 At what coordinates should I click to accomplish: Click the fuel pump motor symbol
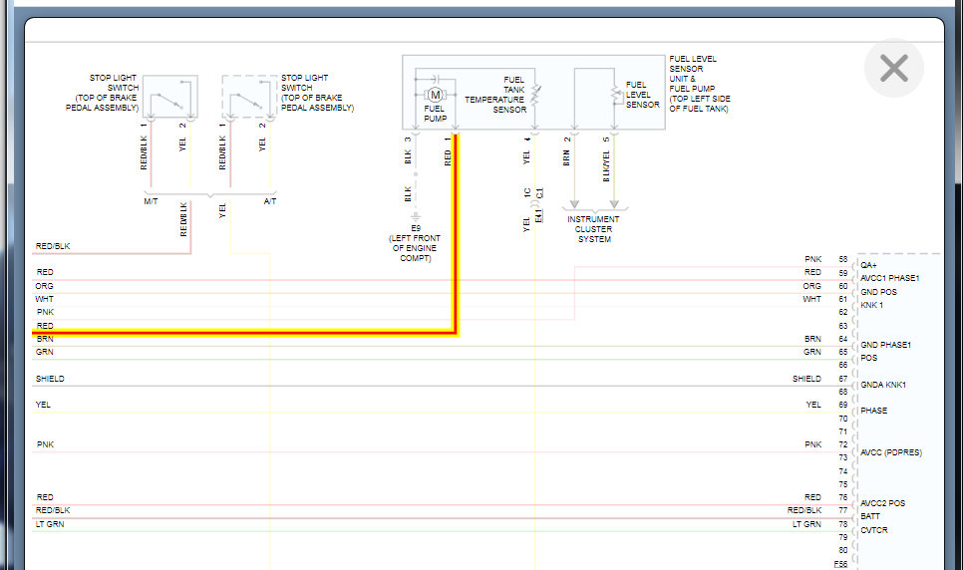coord(434,95)
